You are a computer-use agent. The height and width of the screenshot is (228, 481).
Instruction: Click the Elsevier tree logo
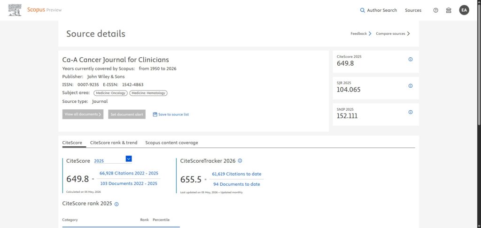click(15, 10)
